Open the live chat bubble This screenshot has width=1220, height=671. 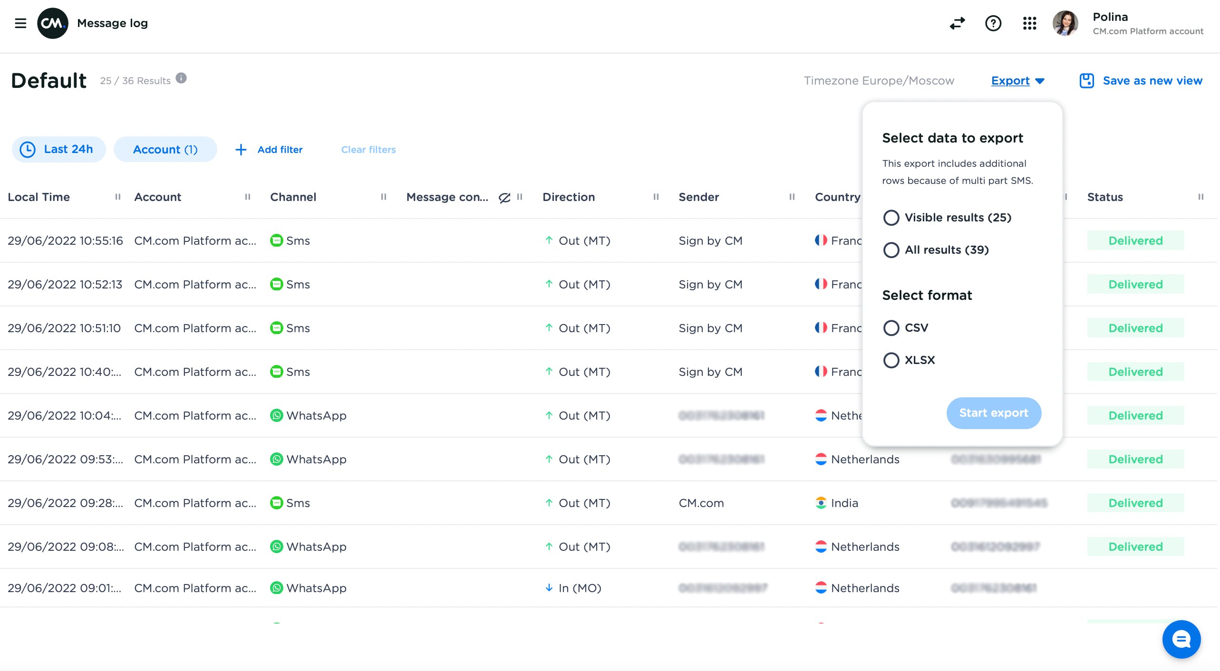pos(1181,639)
